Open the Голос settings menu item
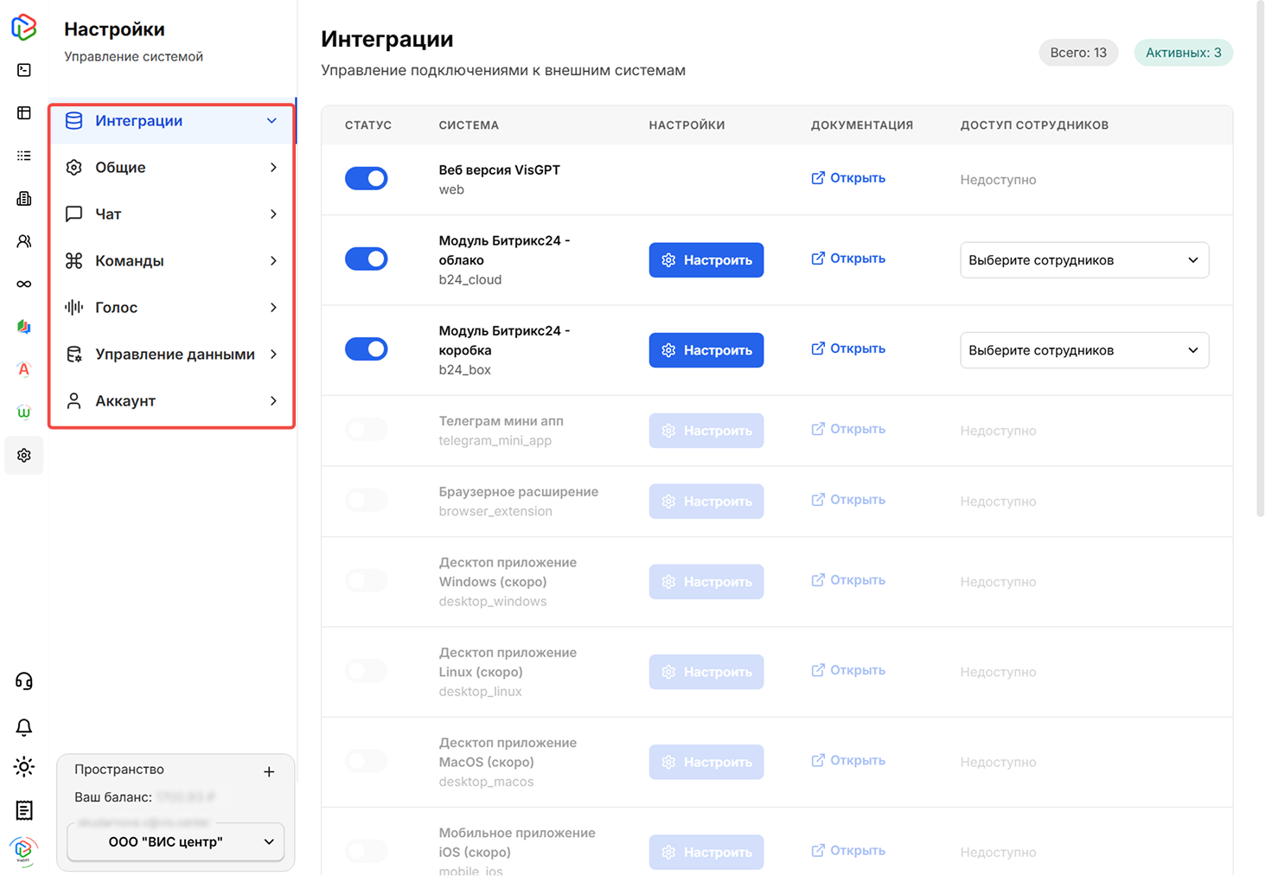Image resolution: width=1265 pixels, height=876 pixels. point(170,307)
